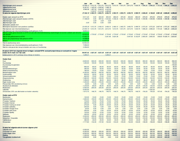The height and width of the screenshot is (141, 180).
Task: Select the 'Leuke dingen doen' row label
Action: click(x=9, y=133)
